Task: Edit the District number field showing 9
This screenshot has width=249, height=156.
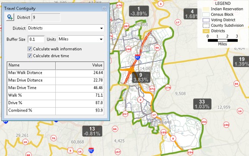Action: click(x=46, y=17)
